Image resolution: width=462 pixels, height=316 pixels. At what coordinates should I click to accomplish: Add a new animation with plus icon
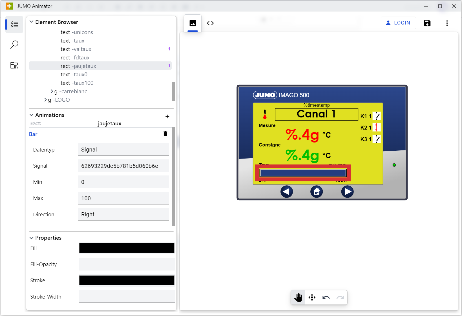click(x=167, y=116)
